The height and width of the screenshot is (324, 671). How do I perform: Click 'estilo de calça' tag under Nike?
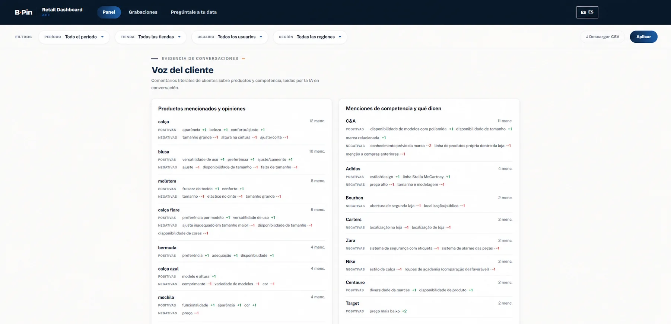[x=382, y=269]
